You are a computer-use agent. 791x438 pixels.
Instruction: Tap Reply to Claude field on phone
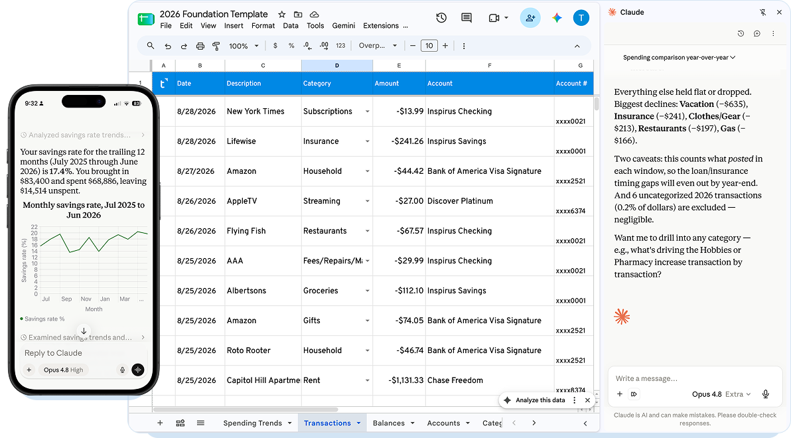click(84, 353)
